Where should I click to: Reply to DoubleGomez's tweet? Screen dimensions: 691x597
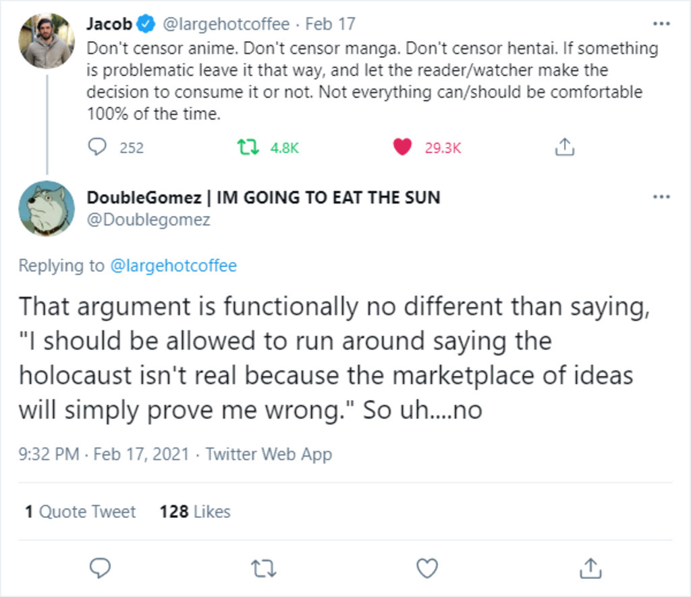pos(100,568)
